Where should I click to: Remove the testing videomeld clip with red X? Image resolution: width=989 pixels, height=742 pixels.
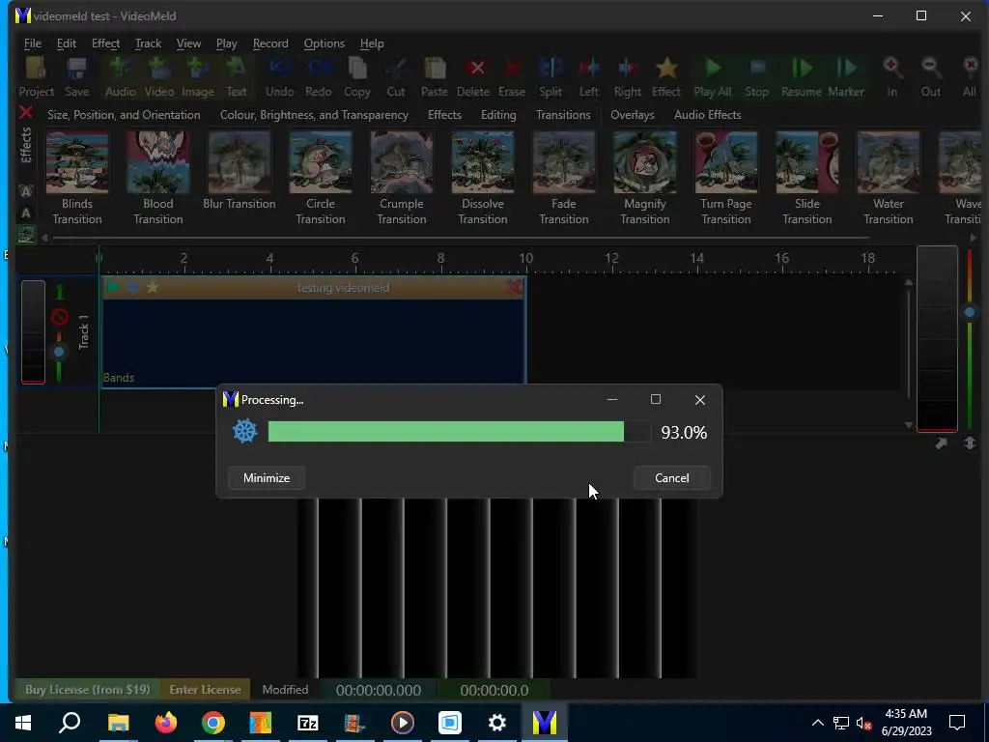tap(514, 288)
